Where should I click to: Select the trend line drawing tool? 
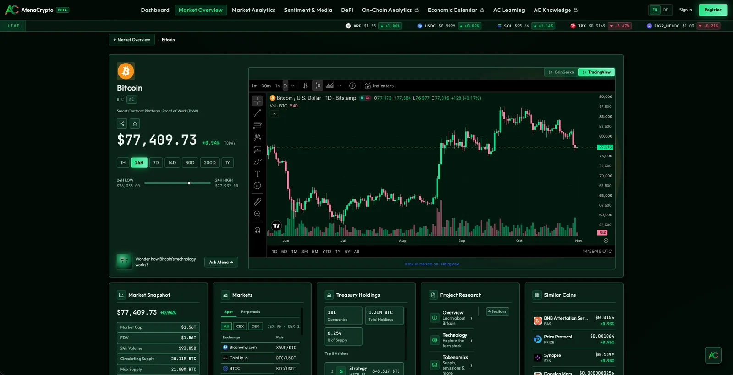(257, 112)
